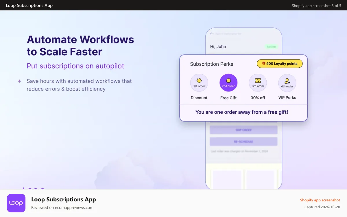Click 'Last order was charged' note
347x217 pixels.
point(239,151)
